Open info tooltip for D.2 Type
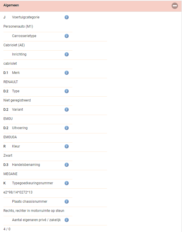The height and width of the screenshot is (232, 182). click(x=67, y=91)
